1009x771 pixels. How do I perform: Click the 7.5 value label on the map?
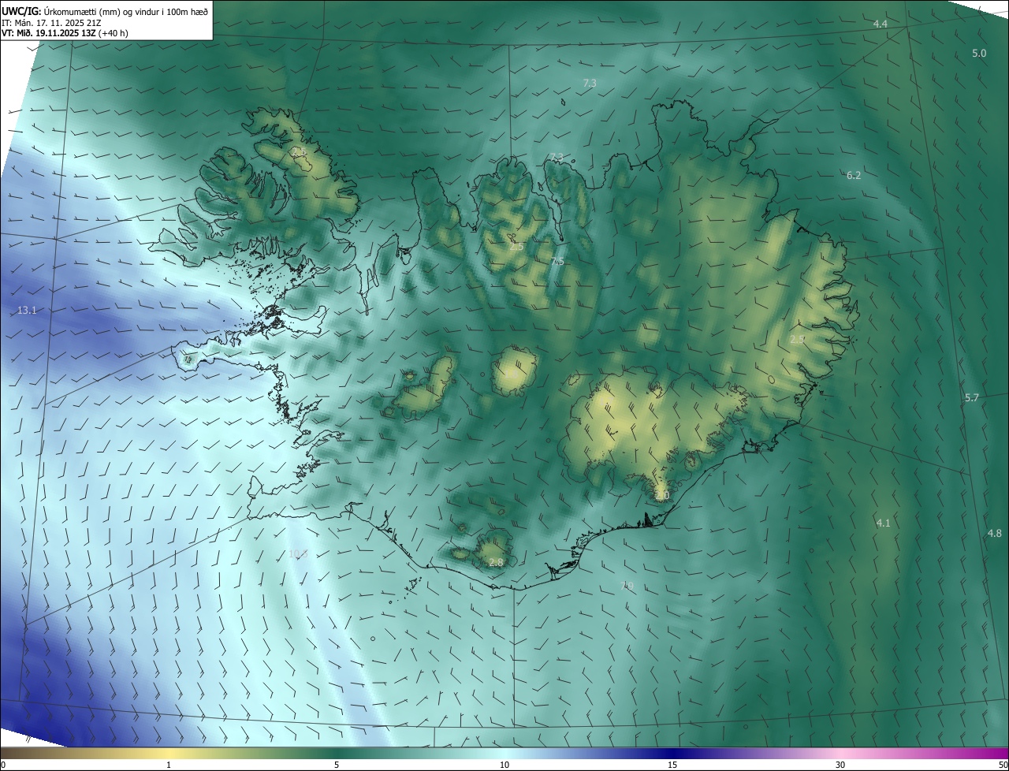pyautogui.click(x=557, y=262)
